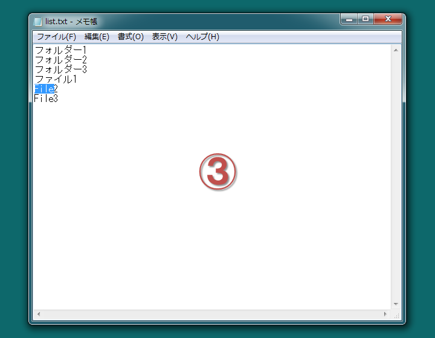Open the ファイル(F) menu
The height and width of the screenshot is (338, 435).
click(x=56, y=37)
